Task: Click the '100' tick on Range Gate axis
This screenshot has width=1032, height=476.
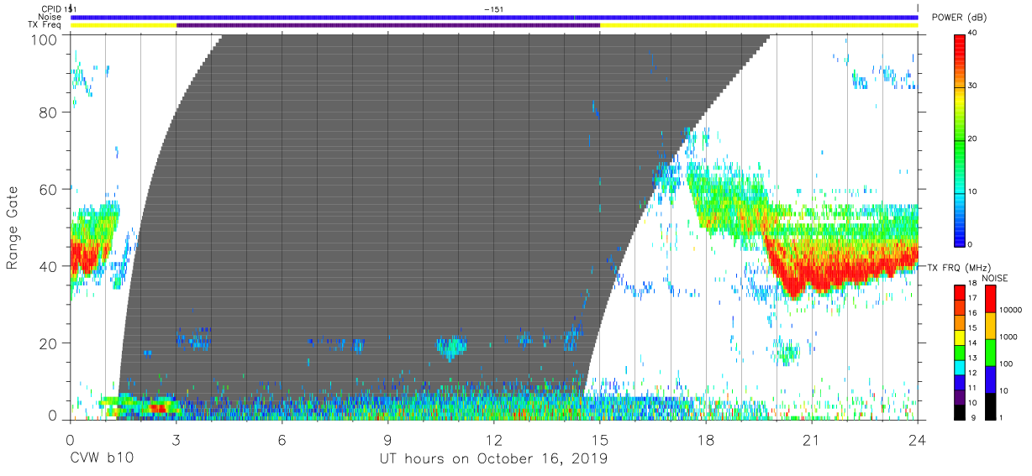Action: (x=44, y=39)
